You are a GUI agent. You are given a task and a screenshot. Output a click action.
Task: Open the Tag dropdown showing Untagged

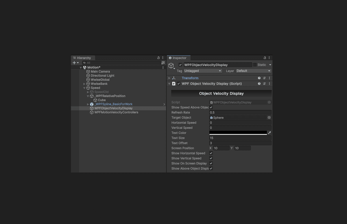coord(203,71)
